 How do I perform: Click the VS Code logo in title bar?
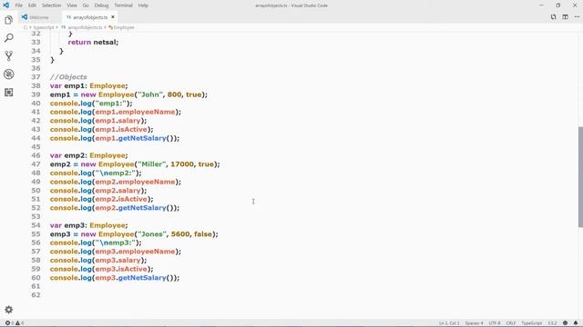pyautogui.click(x=6, y=5)
